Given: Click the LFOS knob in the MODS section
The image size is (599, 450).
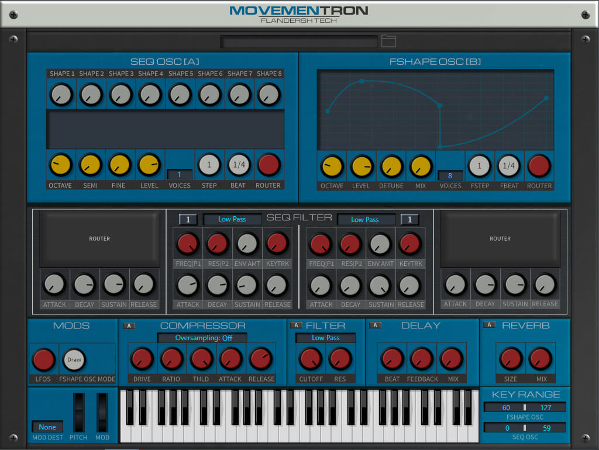Looking at the screenshot, I should (x=43, y=360).
